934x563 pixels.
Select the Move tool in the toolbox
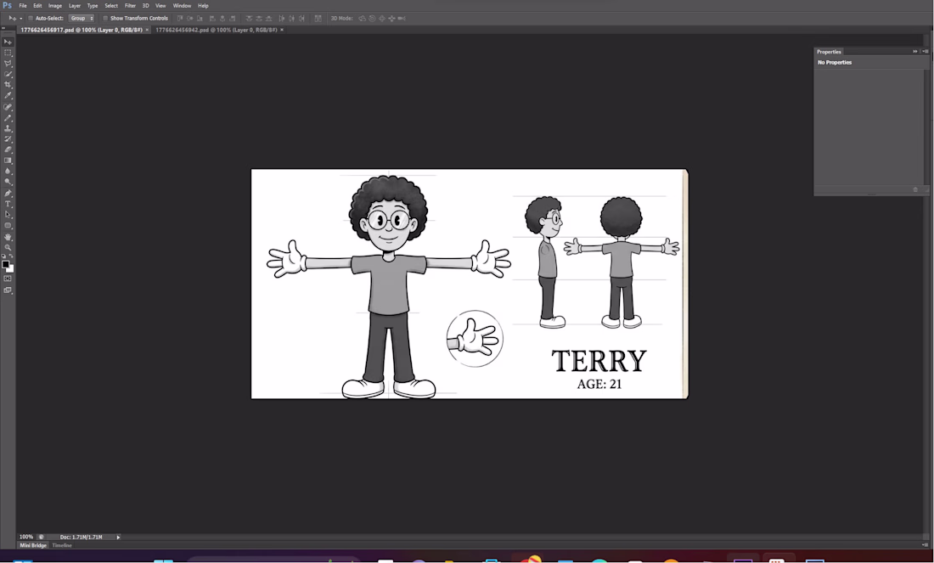click(x=8, y=42)
